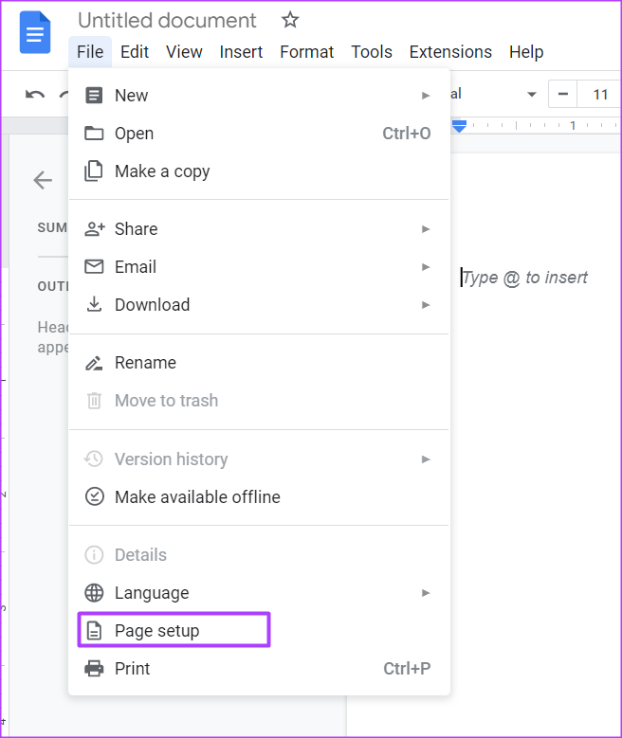
Task: Open the Extensions menu
Action: 450,52
